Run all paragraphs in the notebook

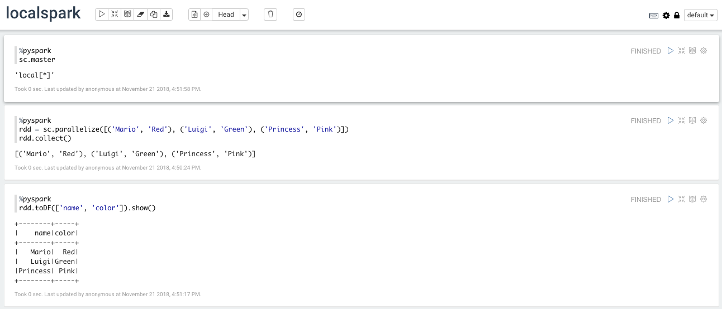pos(102,15)
